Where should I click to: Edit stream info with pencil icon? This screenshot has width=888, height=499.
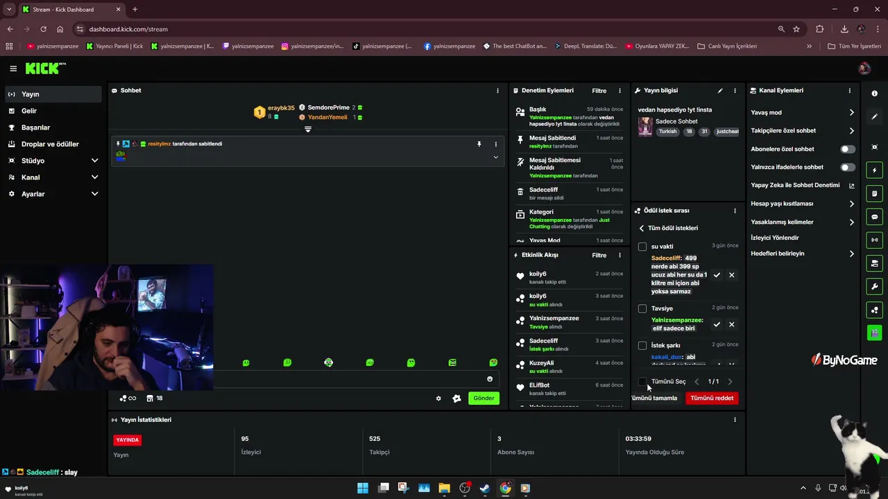coord(720,91)
